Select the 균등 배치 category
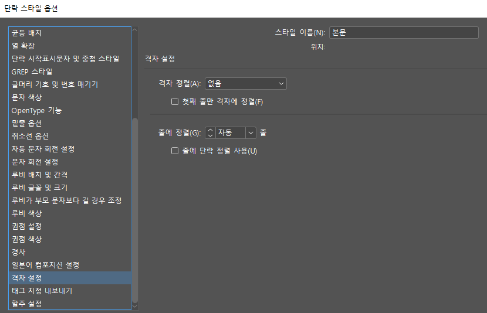The width and height of the screenshot is (487, 313). [70, 33]
